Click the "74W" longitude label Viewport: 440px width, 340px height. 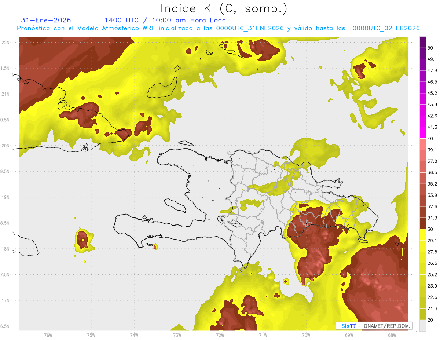click(134, 335)
